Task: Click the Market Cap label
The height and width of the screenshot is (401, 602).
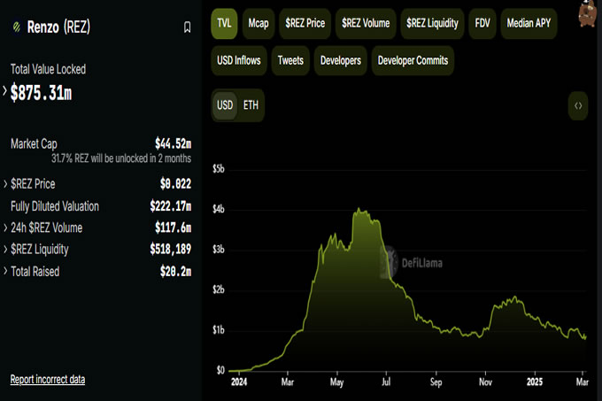Action: click(x=34, y=144)
